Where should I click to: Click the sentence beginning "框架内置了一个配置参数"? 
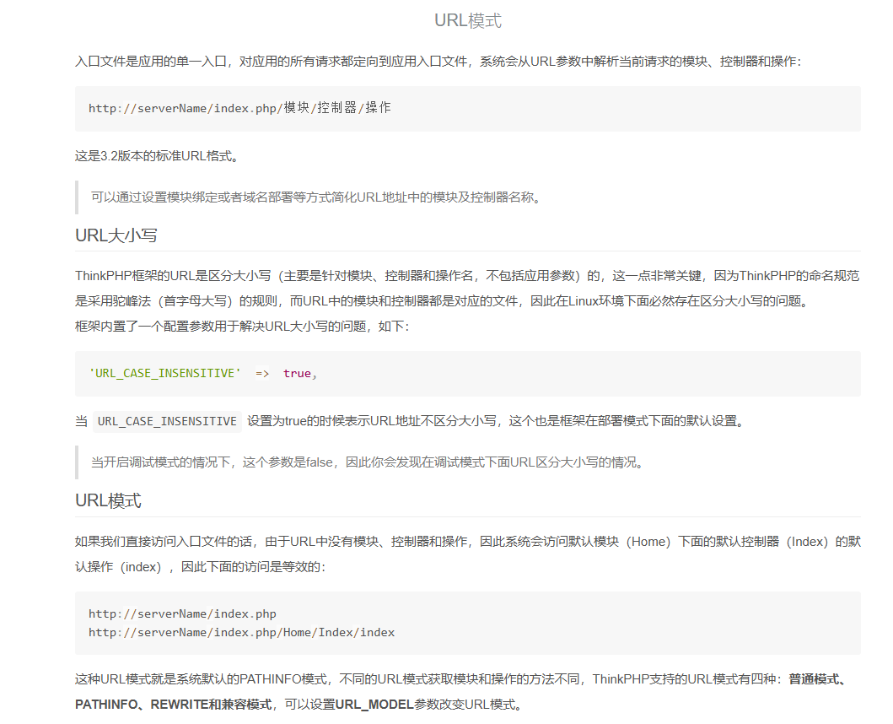tap(241, 326)
